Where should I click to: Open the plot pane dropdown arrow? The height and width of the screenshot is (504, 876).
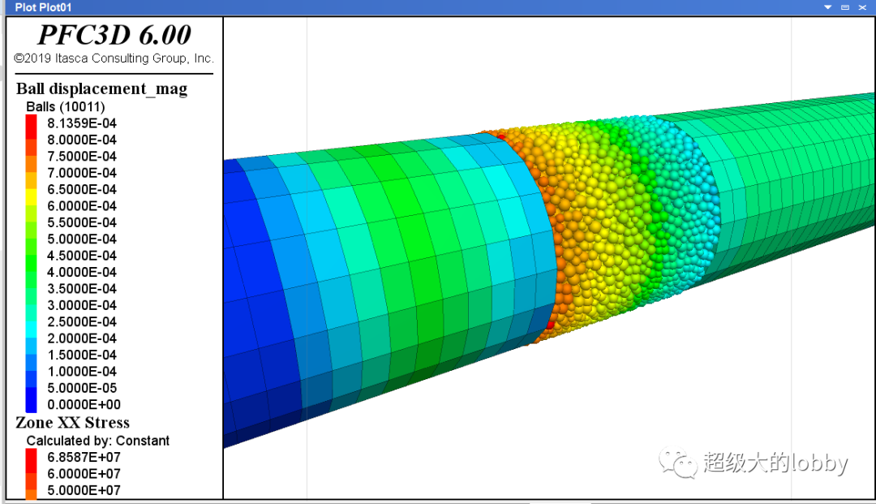(x=828, y=7)
